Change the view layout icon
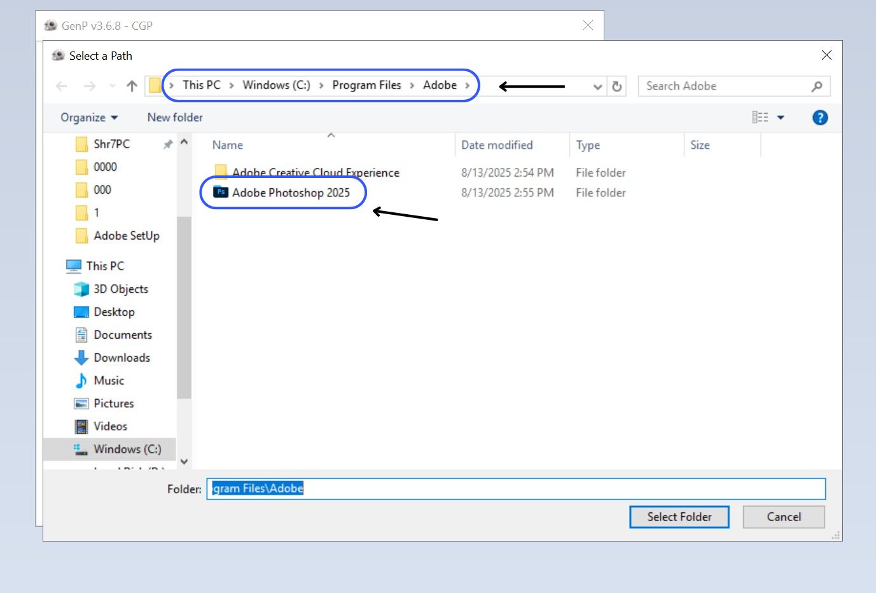876x593 pixels. click(x=760, y=117)
